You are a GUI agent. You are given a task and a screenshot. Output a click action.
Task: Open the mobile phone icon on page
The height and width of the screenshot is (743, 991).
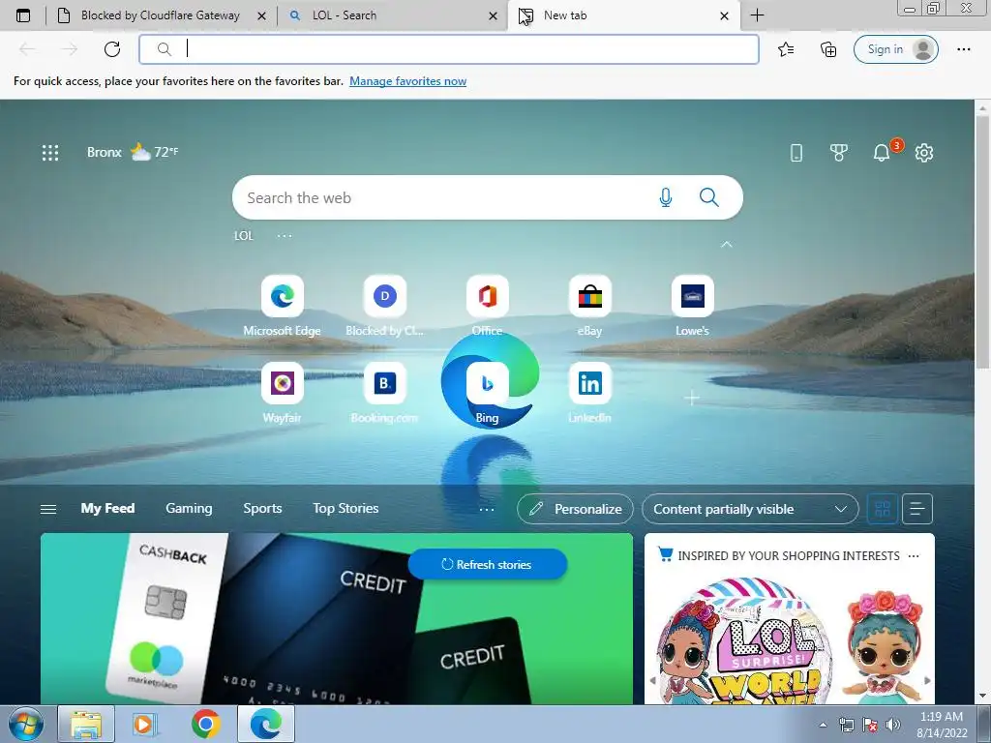coord(796,152)
